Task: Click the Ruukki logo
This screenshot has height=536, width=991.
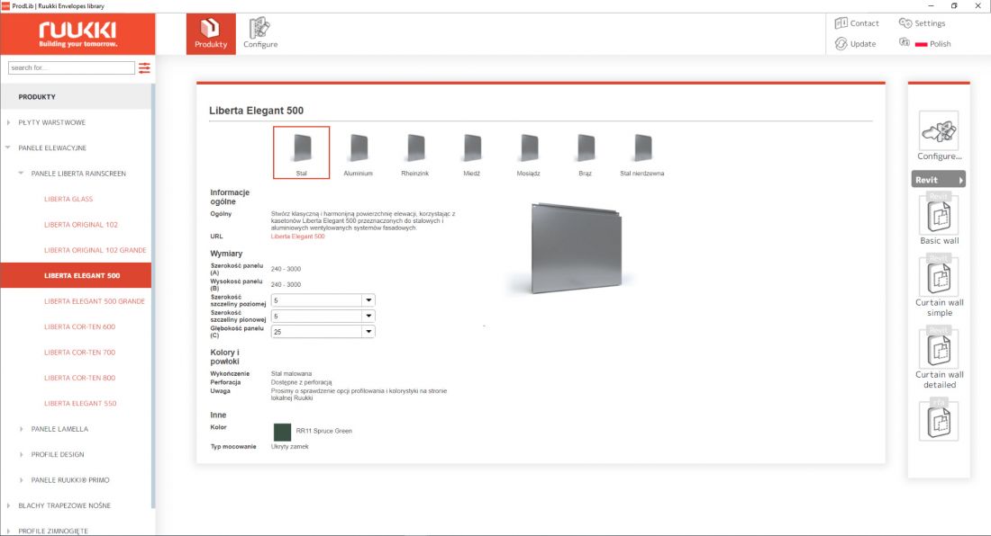Action: click(x=77, y=34)
